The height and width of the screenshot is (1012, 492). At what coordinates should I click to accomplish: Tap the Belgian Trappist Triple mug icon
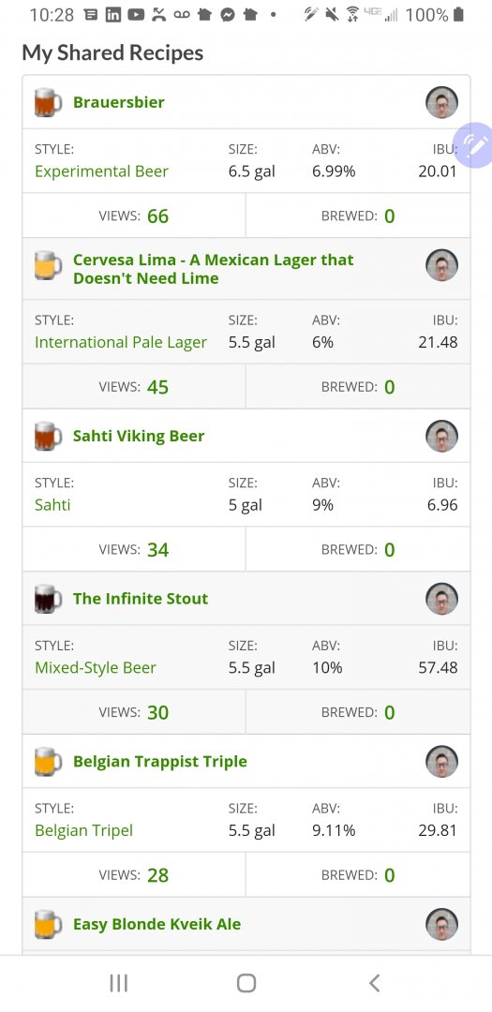click(x=48, y=762)
